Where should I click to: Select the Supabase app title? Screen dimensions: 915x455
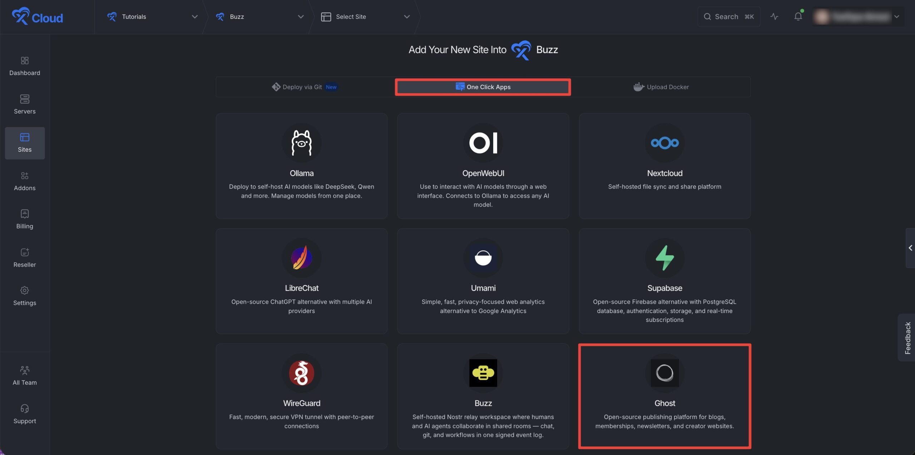665,288
